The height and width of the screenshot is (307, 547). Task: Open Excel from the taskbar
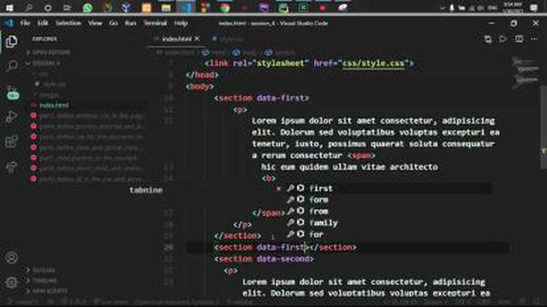click(x=303, y=8)
